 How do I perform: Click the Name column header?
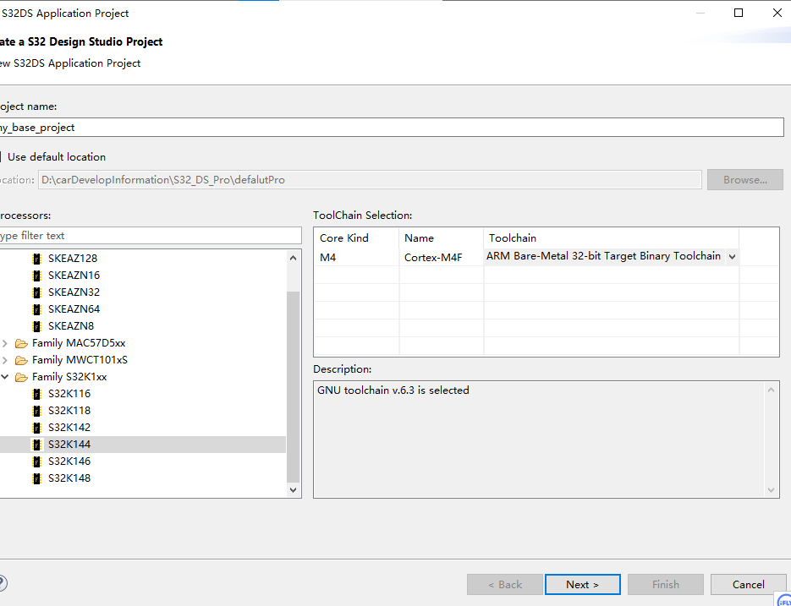tap(442, 238)
